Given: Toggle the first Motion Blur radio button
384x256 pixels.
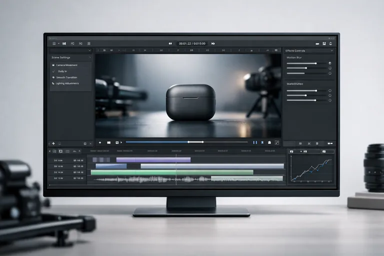Looking at the screenshot, I should (x=329, y=63).
